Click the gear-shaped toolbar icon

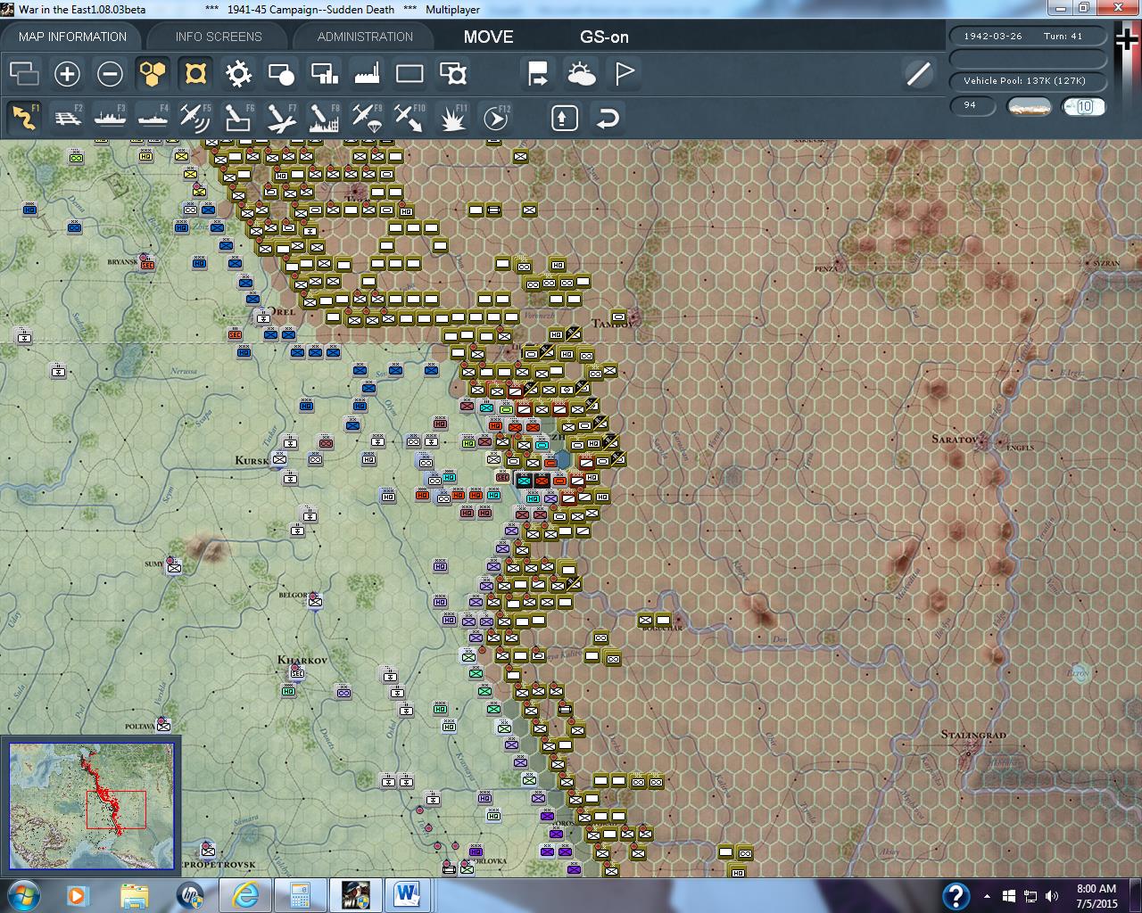(238, 73)
